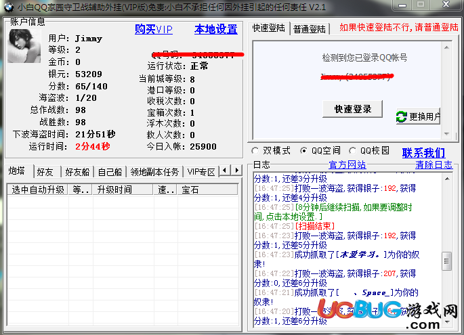Click the 海盗波 value 1/20

(x=86, y=98)
